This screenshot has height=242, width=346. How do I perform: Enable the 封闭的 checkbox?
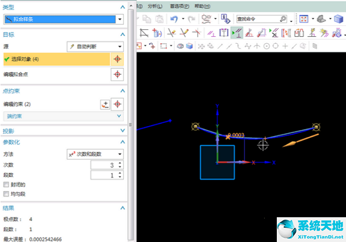[6, 184]
